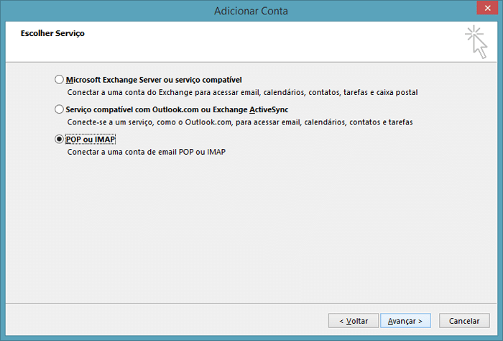The height and width of the screenshot is (341, 503).
Task: Click the 'Escolher Serviço' heading
Action: click(52, 33)
